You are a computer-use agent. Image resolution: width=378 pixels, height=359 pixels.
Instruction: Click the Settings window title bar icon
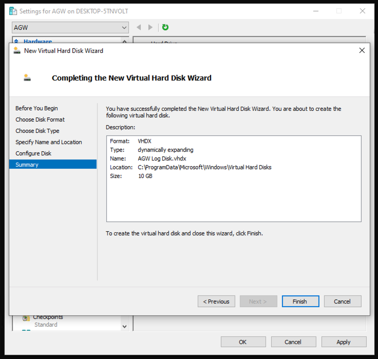13,11
